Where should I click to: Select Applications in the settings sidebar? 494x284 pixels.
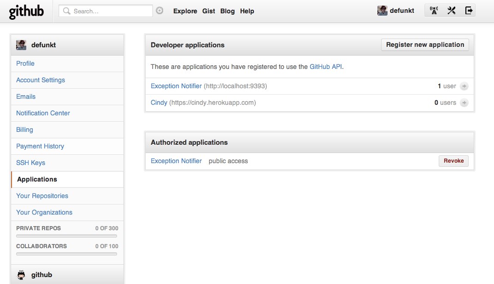[36, 179]
